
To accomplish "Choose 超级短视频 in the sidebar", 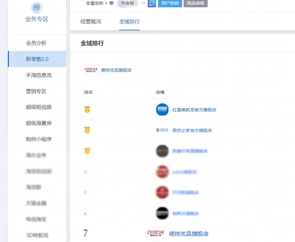I will tap(39, 107).
